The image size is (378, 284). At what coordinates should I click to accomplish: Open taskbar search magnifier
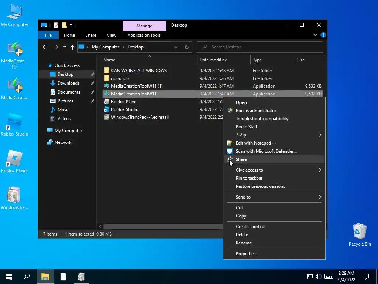click(27, 277)
